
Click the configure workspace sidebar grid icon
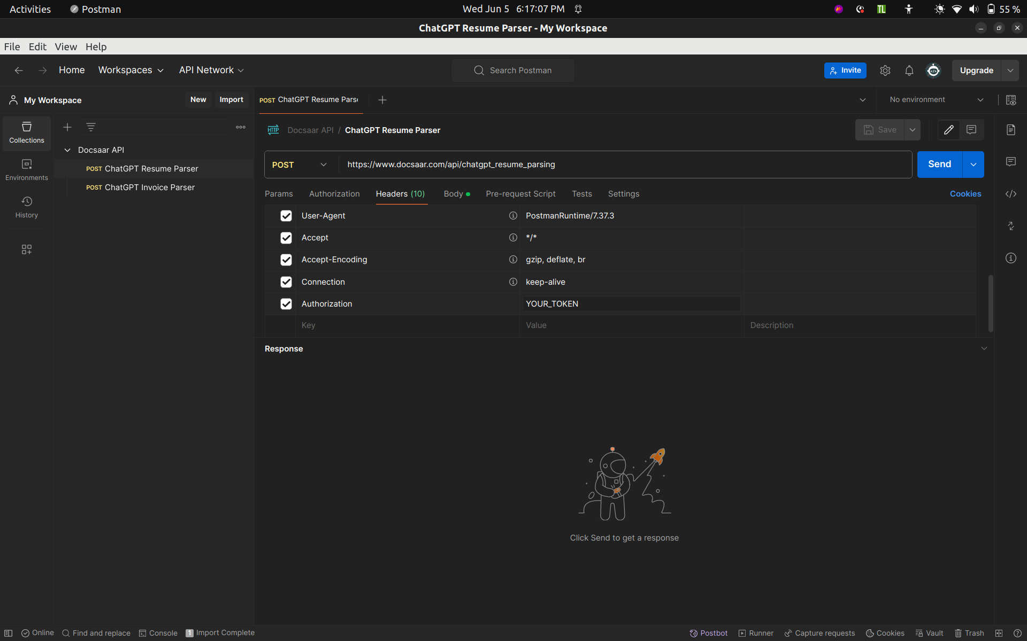pos(27,249)
